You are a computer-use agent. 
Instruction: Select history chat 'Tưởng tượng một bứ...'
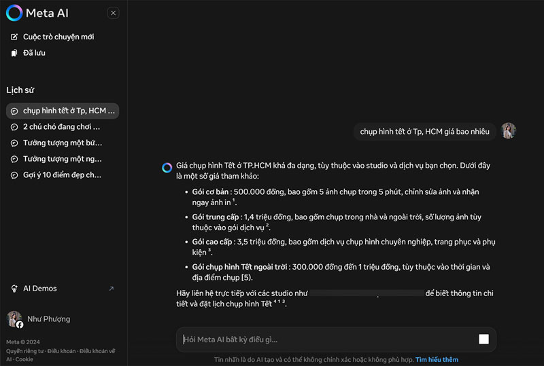62,143
